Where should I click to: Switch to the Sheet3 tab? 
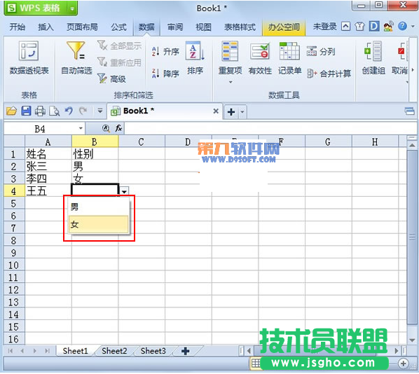coord(153,351)
